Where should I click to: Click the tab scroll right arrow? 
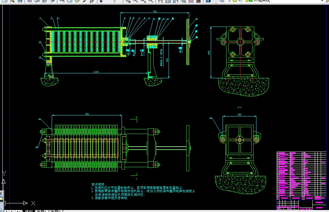pos(12,211)
